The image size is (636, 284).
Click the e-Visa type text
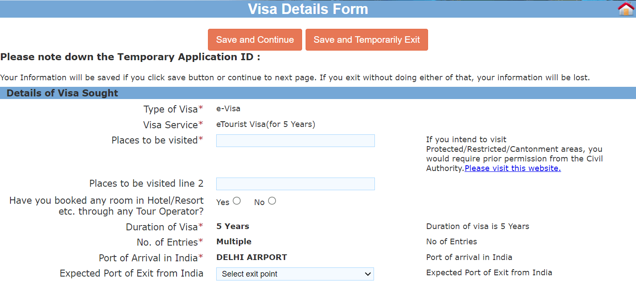pyautogui.click(x=228, y=109)
